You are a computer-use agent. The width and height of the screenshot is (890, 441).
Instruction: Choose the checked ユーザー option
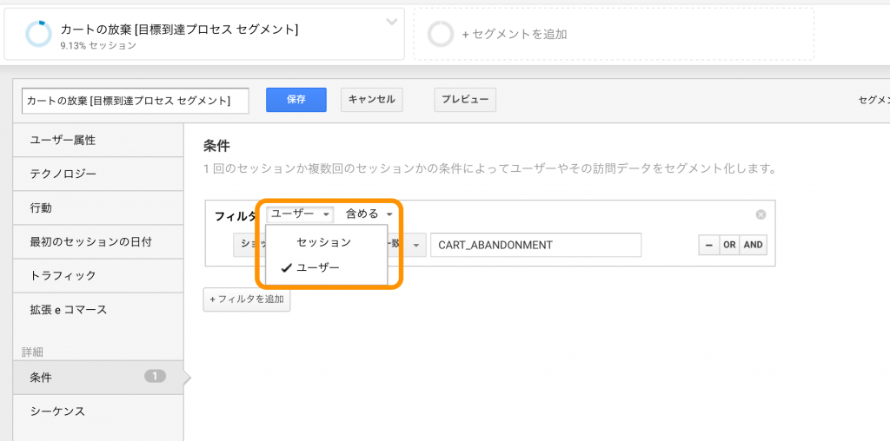pyautogui.click(x=318, y=268)
